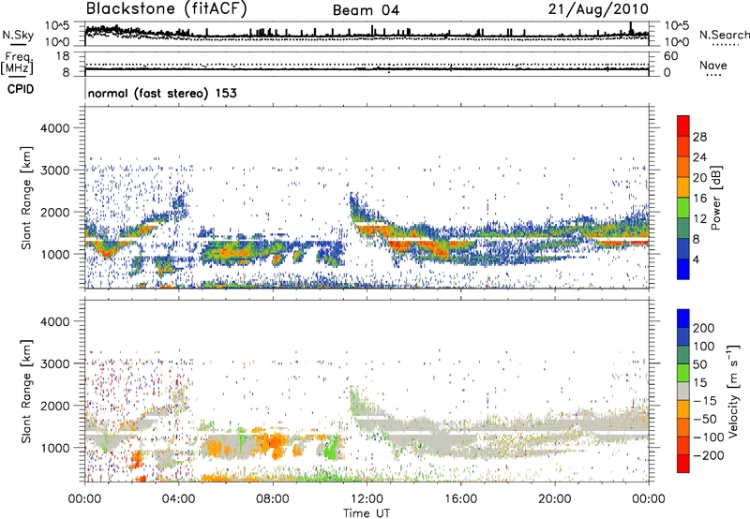Click the velocity panel 'Slant Range [km]' label
Viewport: 750px width, 519px height.
point(27,392)
